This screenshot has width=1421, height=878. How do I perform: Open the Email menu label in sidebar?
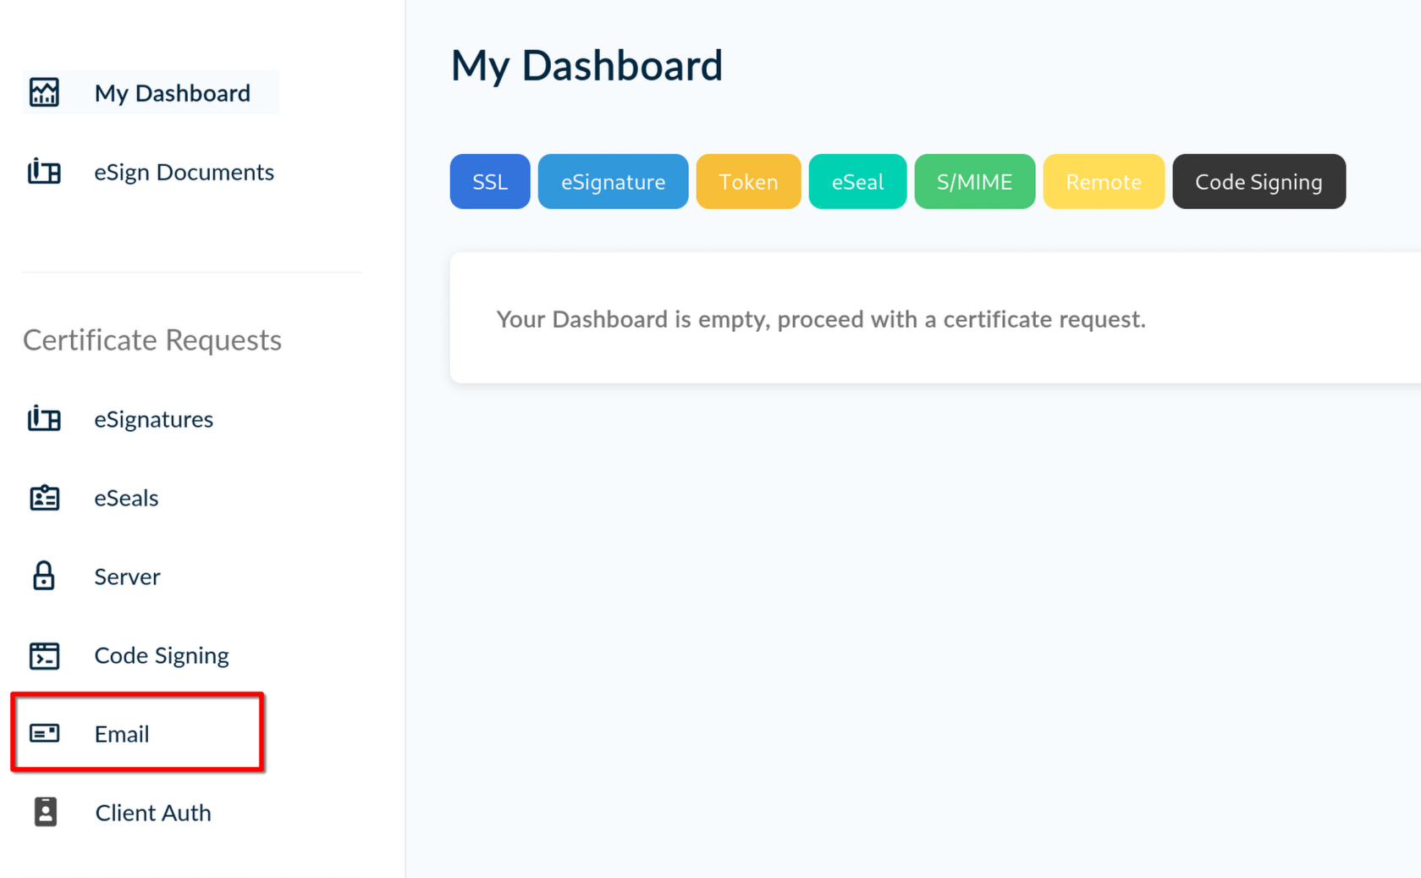coord(122,734)
